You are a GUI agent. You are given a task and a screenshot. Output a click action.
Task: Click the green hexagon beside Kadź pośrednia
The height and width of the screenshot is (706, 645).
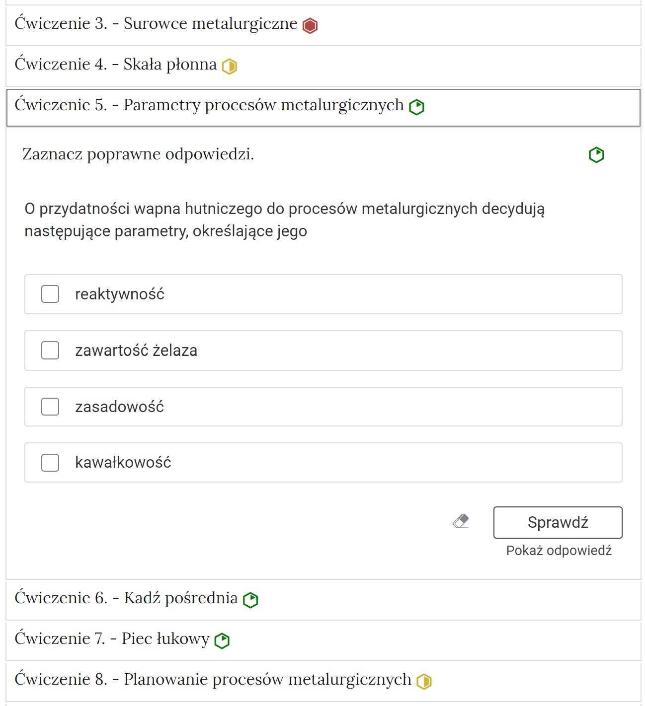(251, 599)
